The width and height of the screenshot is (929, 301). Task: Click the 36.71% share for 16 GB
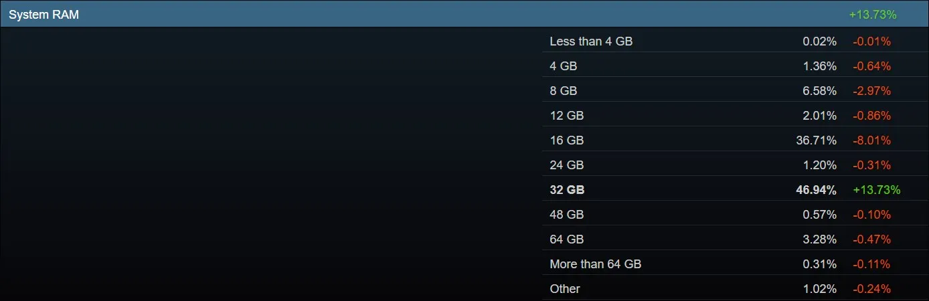coord(817,140)
